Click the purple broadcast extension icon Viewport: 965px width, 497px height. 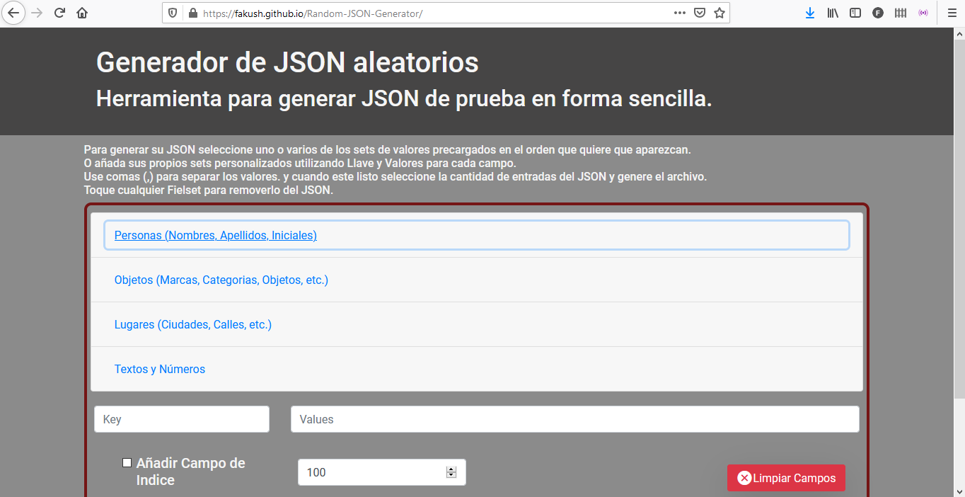click(x=923, y=13)
